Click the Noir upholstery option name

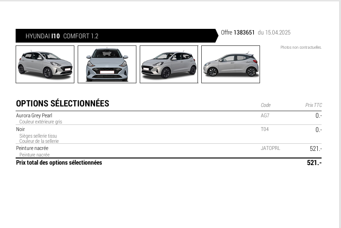click(x=20, y=129)
